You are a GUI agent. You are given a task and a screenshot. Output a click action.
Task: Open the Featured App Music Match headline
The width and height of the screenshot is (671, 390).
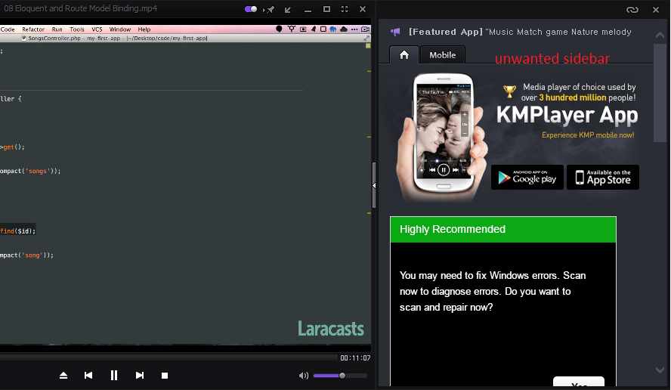coord(520,32)
